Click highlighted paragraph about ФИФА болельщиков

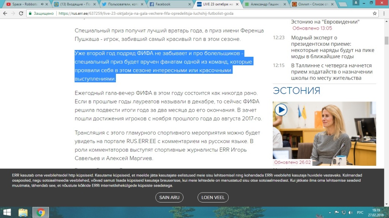click(164, 66)
